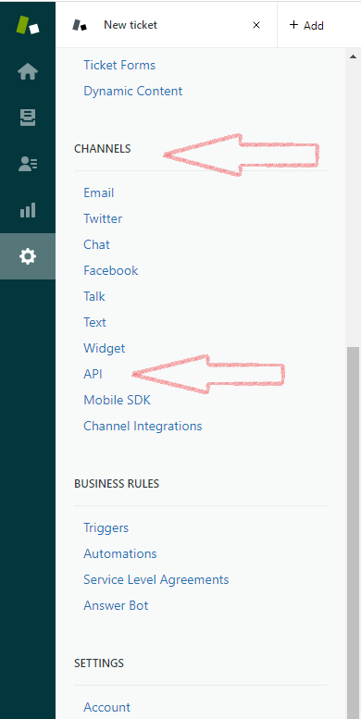Click the Zendesk logo

pyautogui.click(x=28, y=25)
